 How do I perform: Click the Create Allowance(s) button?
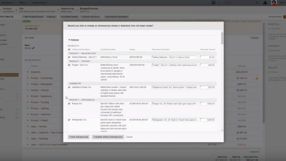[79, 137]
